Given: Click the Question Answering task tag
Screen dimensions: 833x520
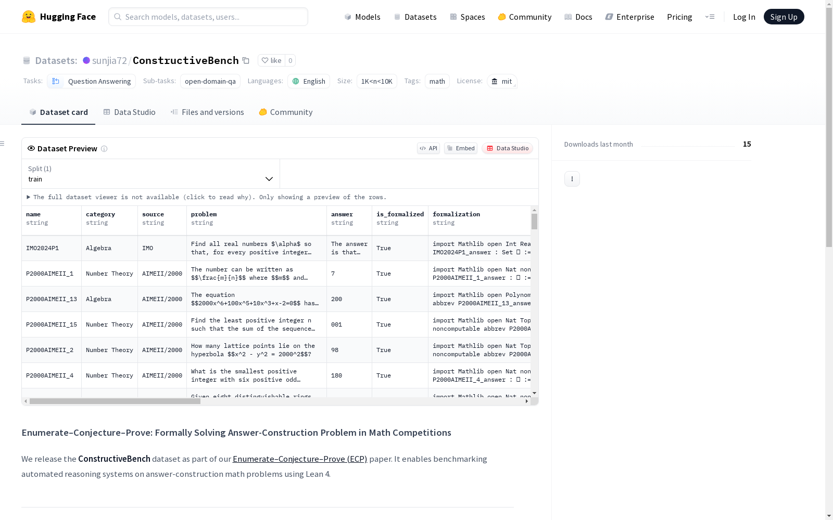Looking at the screenshot, I should (x=92, y=81).
